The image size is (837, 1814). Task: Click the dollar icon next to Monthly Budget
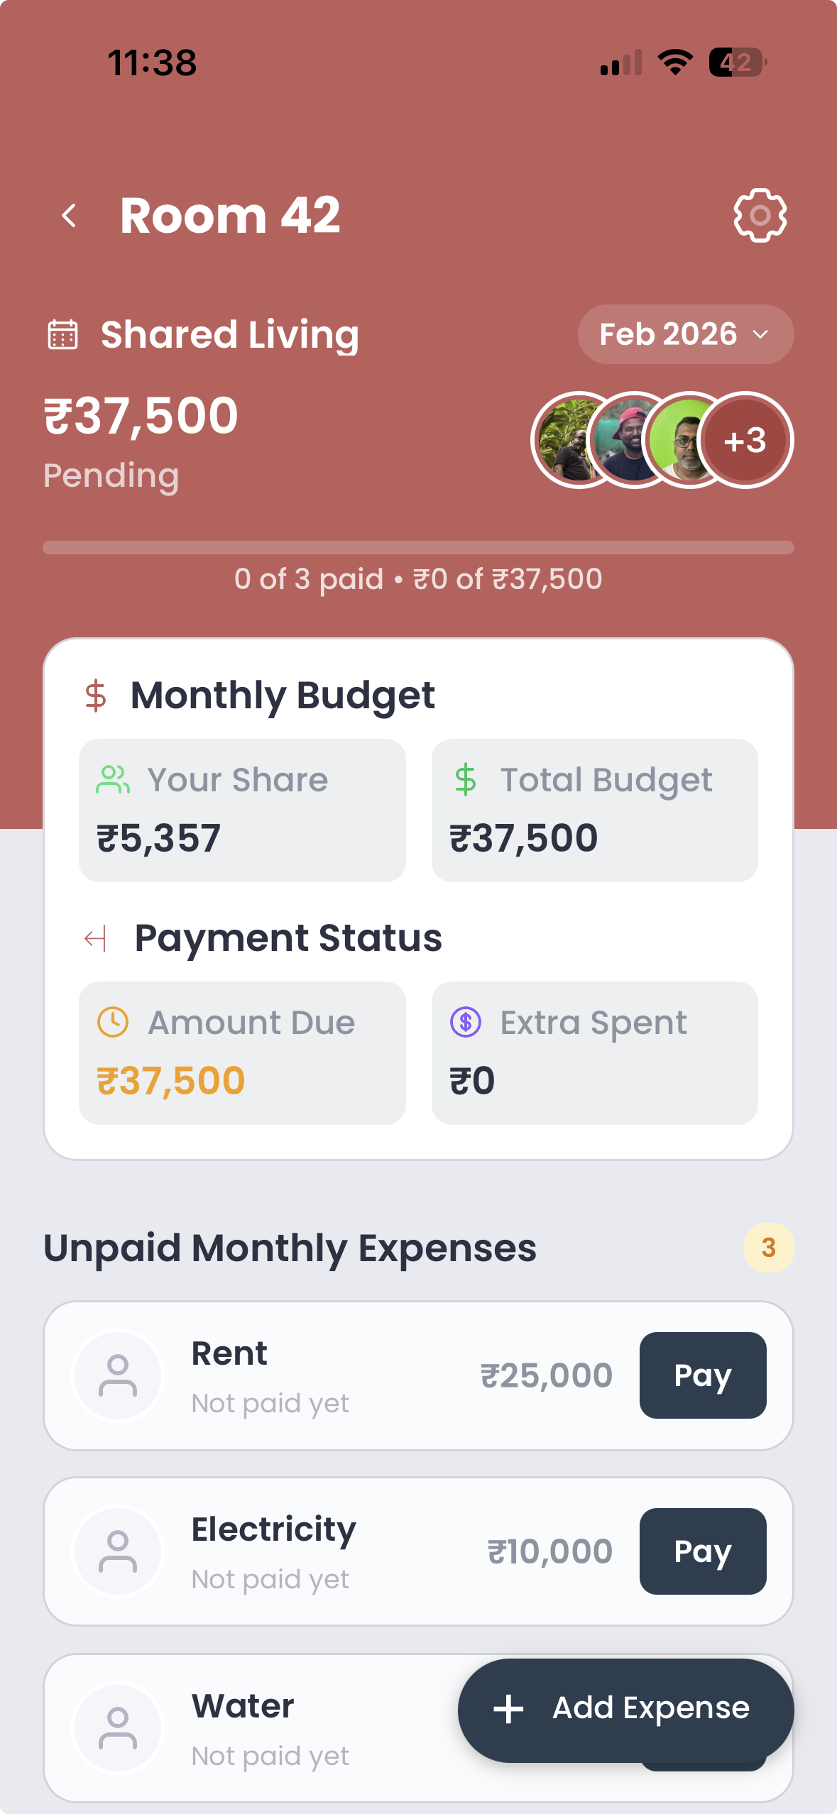click(96, 696)
